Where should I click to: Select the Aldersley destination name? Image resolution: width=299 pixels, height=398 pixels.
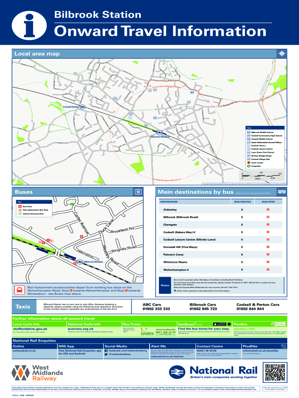(170, 209)
